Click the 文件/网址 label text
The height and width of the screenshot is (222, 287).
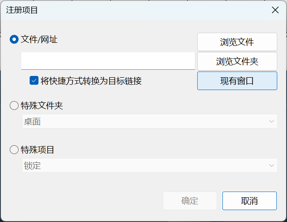(39, 40)
